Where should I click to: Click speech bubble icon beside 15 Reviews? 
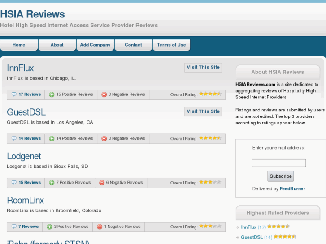[14, 182]
